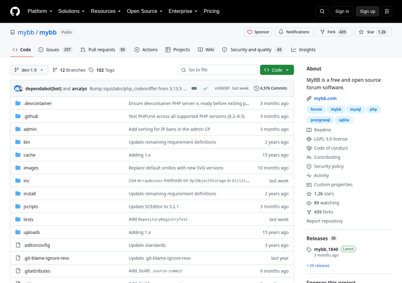This screenshot has width=402, height=283.
Task: Star the mybb repository
Action: click(373, 32)
